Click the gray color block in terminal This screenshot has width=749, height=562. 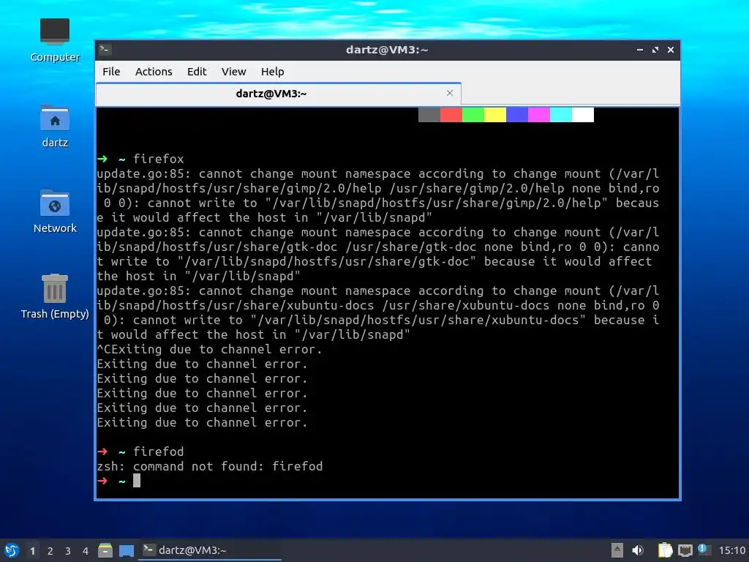point(429,115)
